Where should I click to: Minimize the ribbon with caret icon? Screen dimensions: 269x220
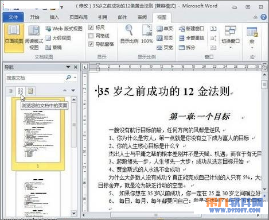[255, 17]
